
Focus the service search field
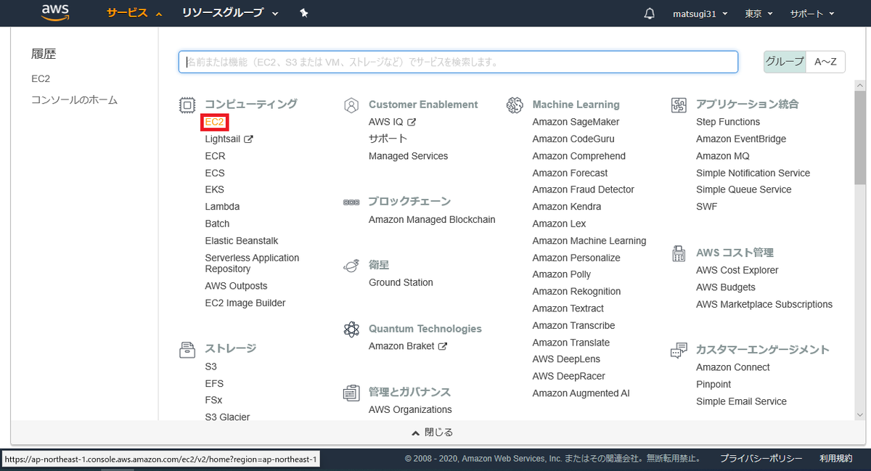[458, 62]
